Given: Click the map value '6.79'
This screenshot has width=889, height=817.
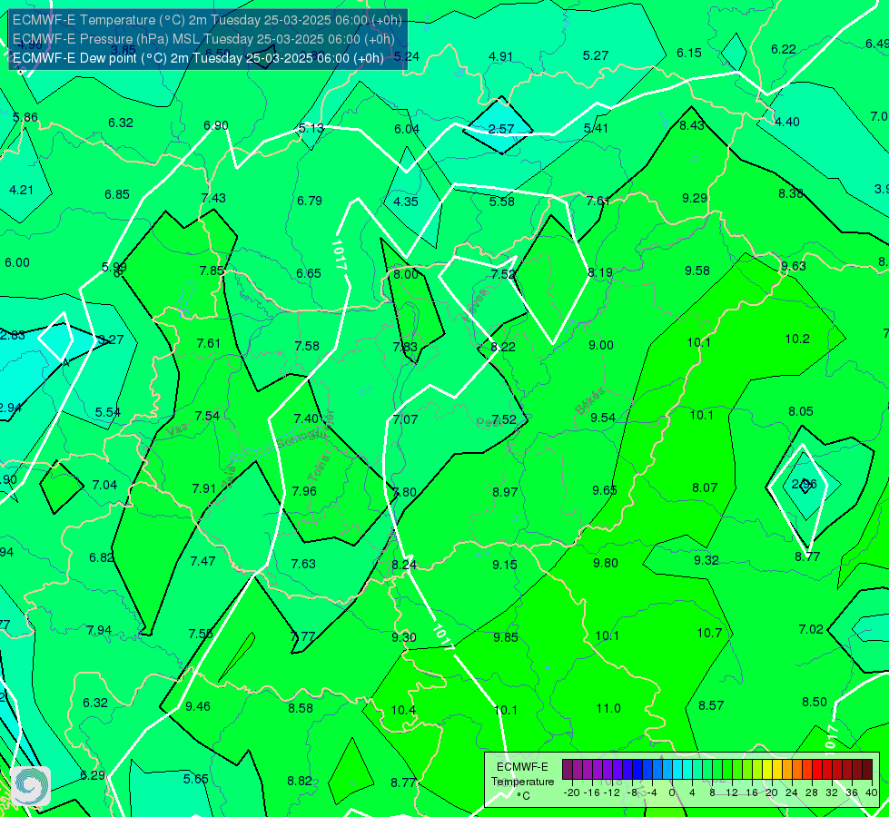Looking at the screenshot, I should pos(310,201).
